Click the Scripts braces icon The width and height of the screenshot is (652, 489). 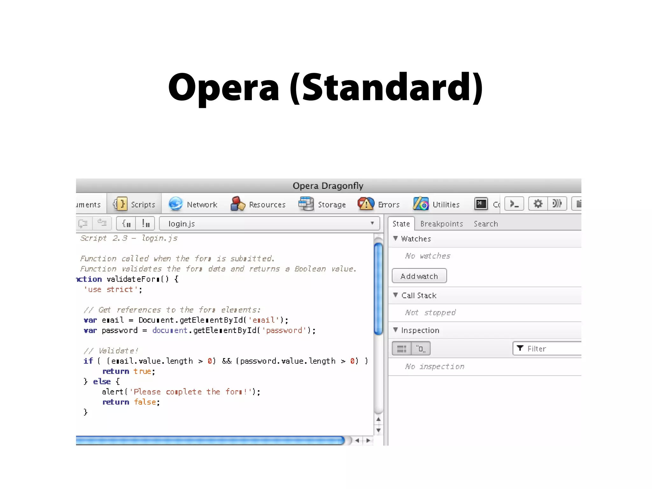(120, 204)
